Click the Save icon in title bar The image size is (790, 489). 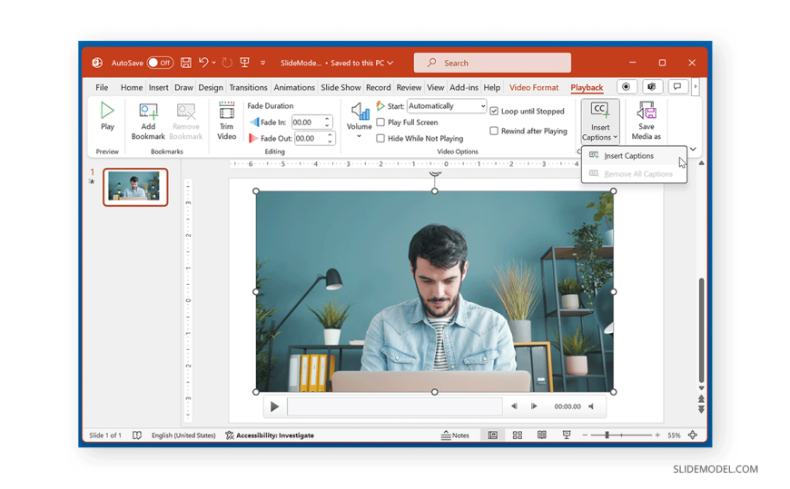(185, 63)
